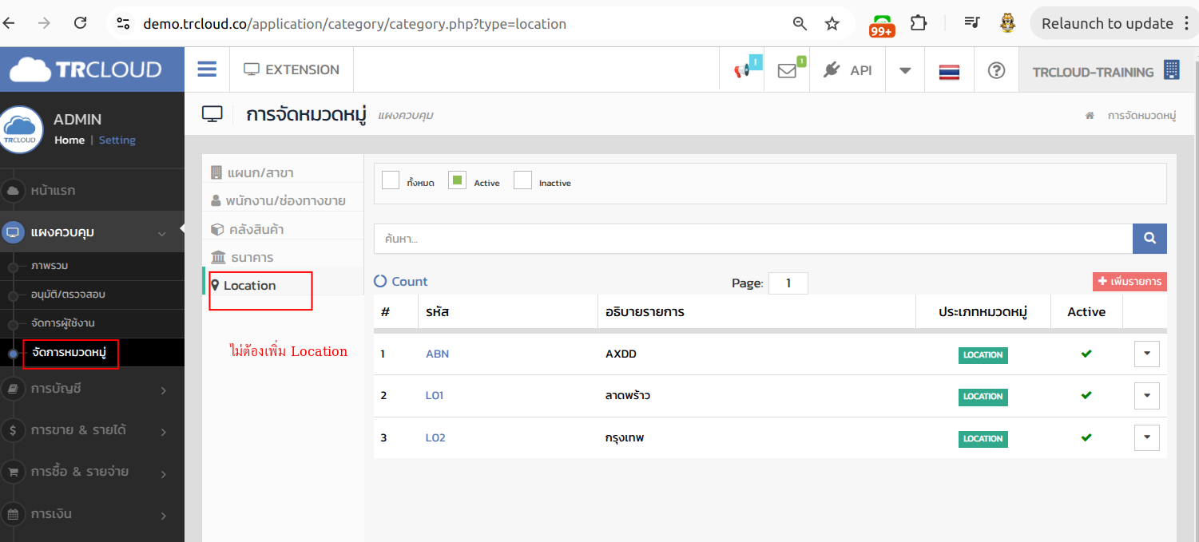Expand การซื้อ & รายจ่าย sidebar menu
The image size is (1199, 542).
tap(92, 472)
